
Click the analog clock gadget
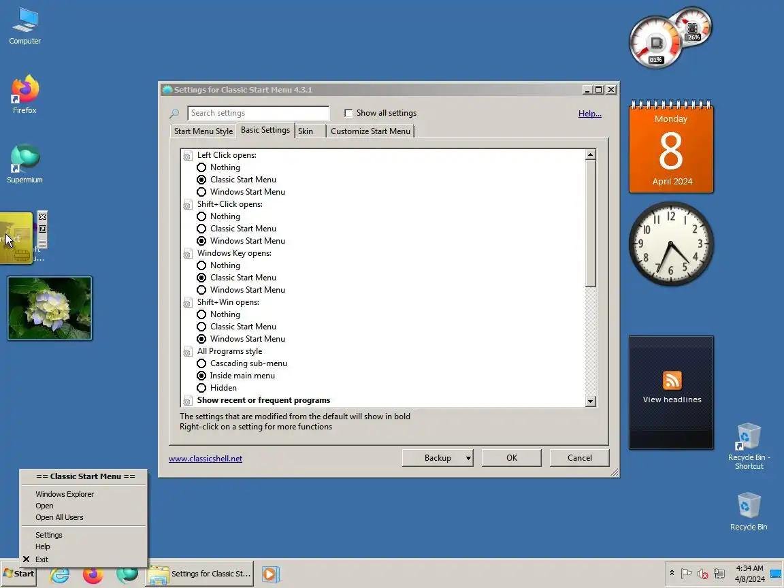coord(671,244)
